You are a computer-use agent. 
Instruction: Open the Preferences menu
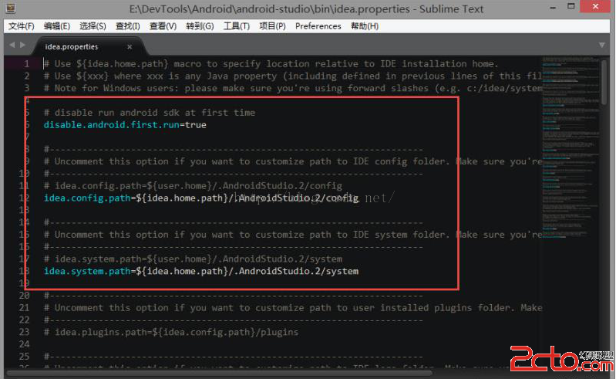coord(318,26)
